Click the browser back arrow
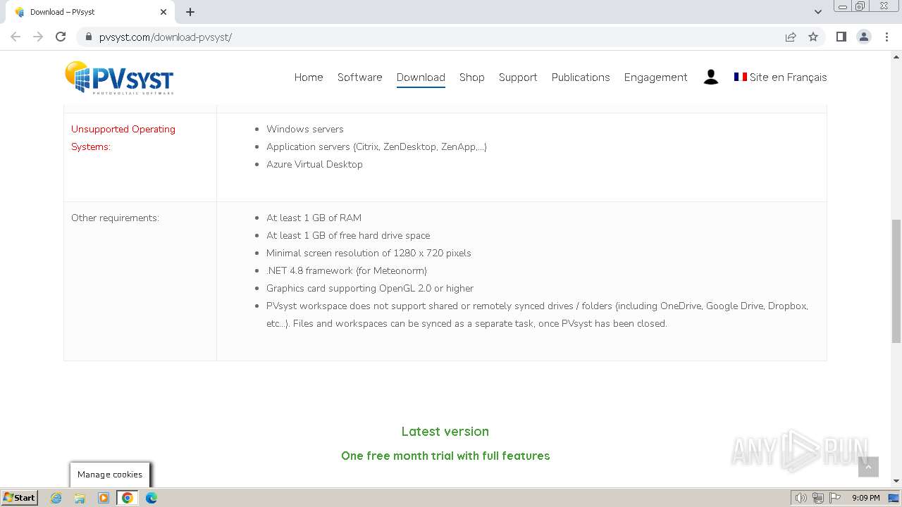Viewport: 902px width, 507px height. point(16,37)
